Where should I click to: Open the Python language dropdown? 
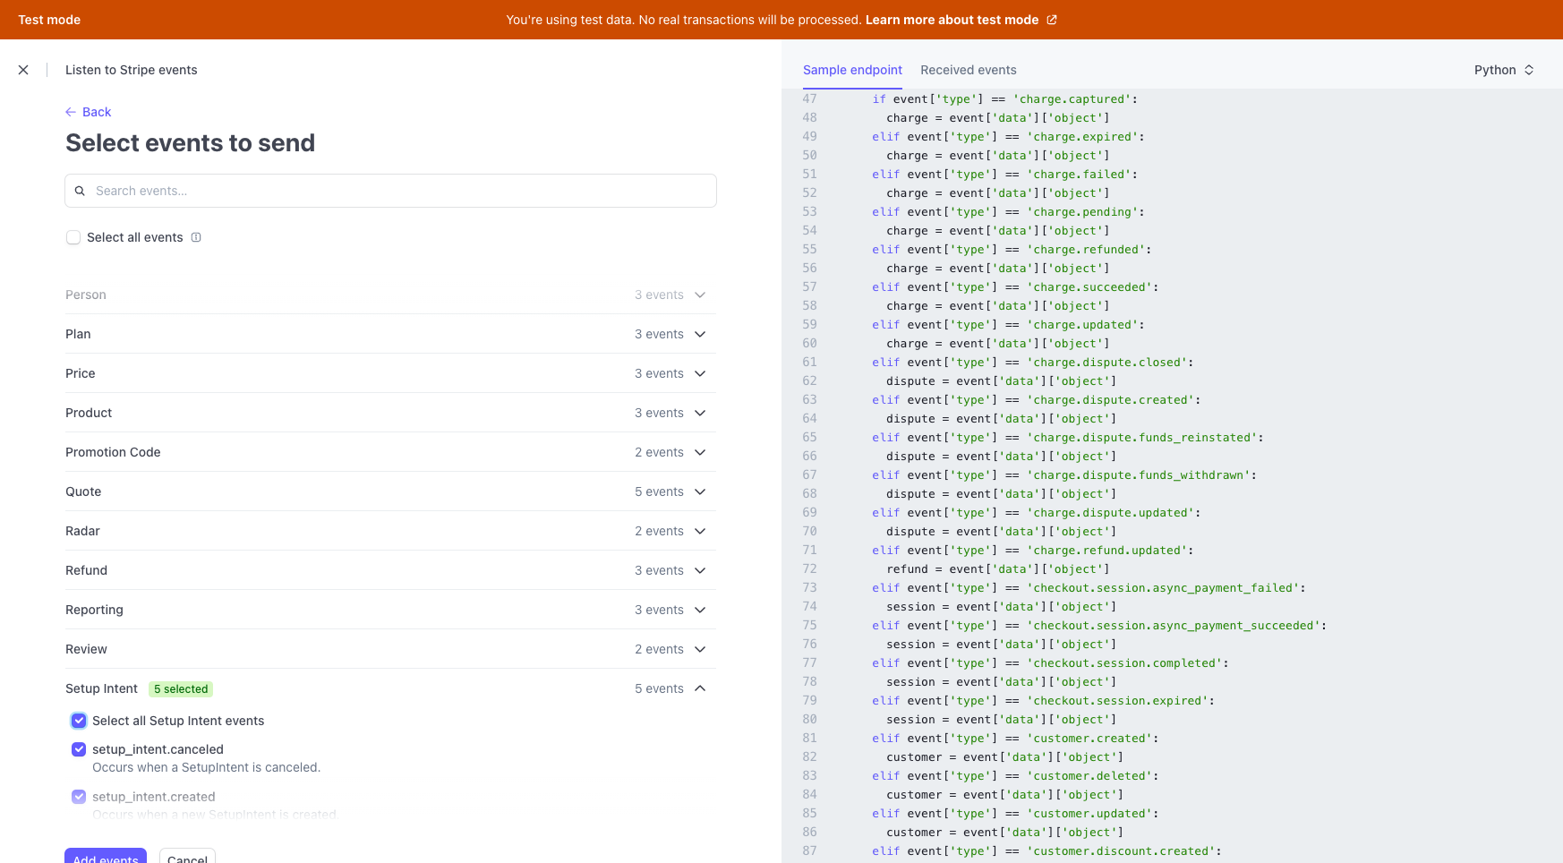[x=1504, y=70]
